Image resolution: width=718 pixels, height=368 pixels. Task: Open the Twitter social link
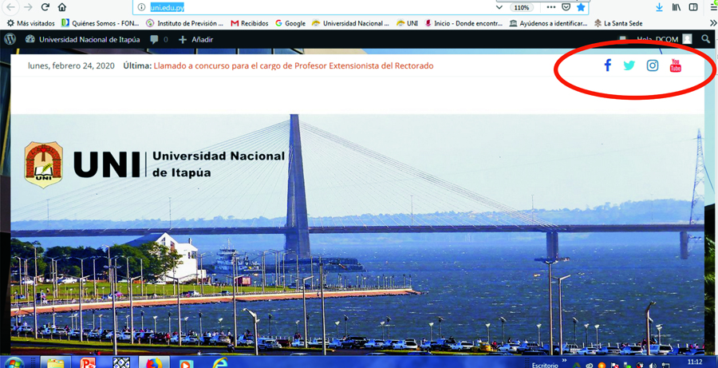[629, 65]
